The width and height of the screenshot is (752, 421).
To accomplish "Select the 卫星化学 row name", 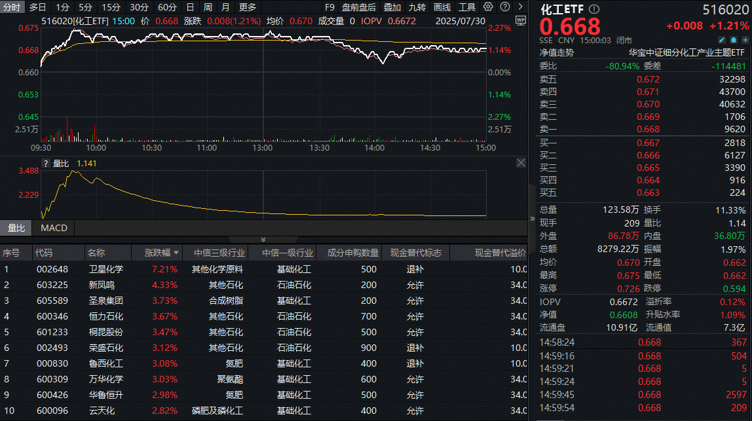I will pos(106,270).
